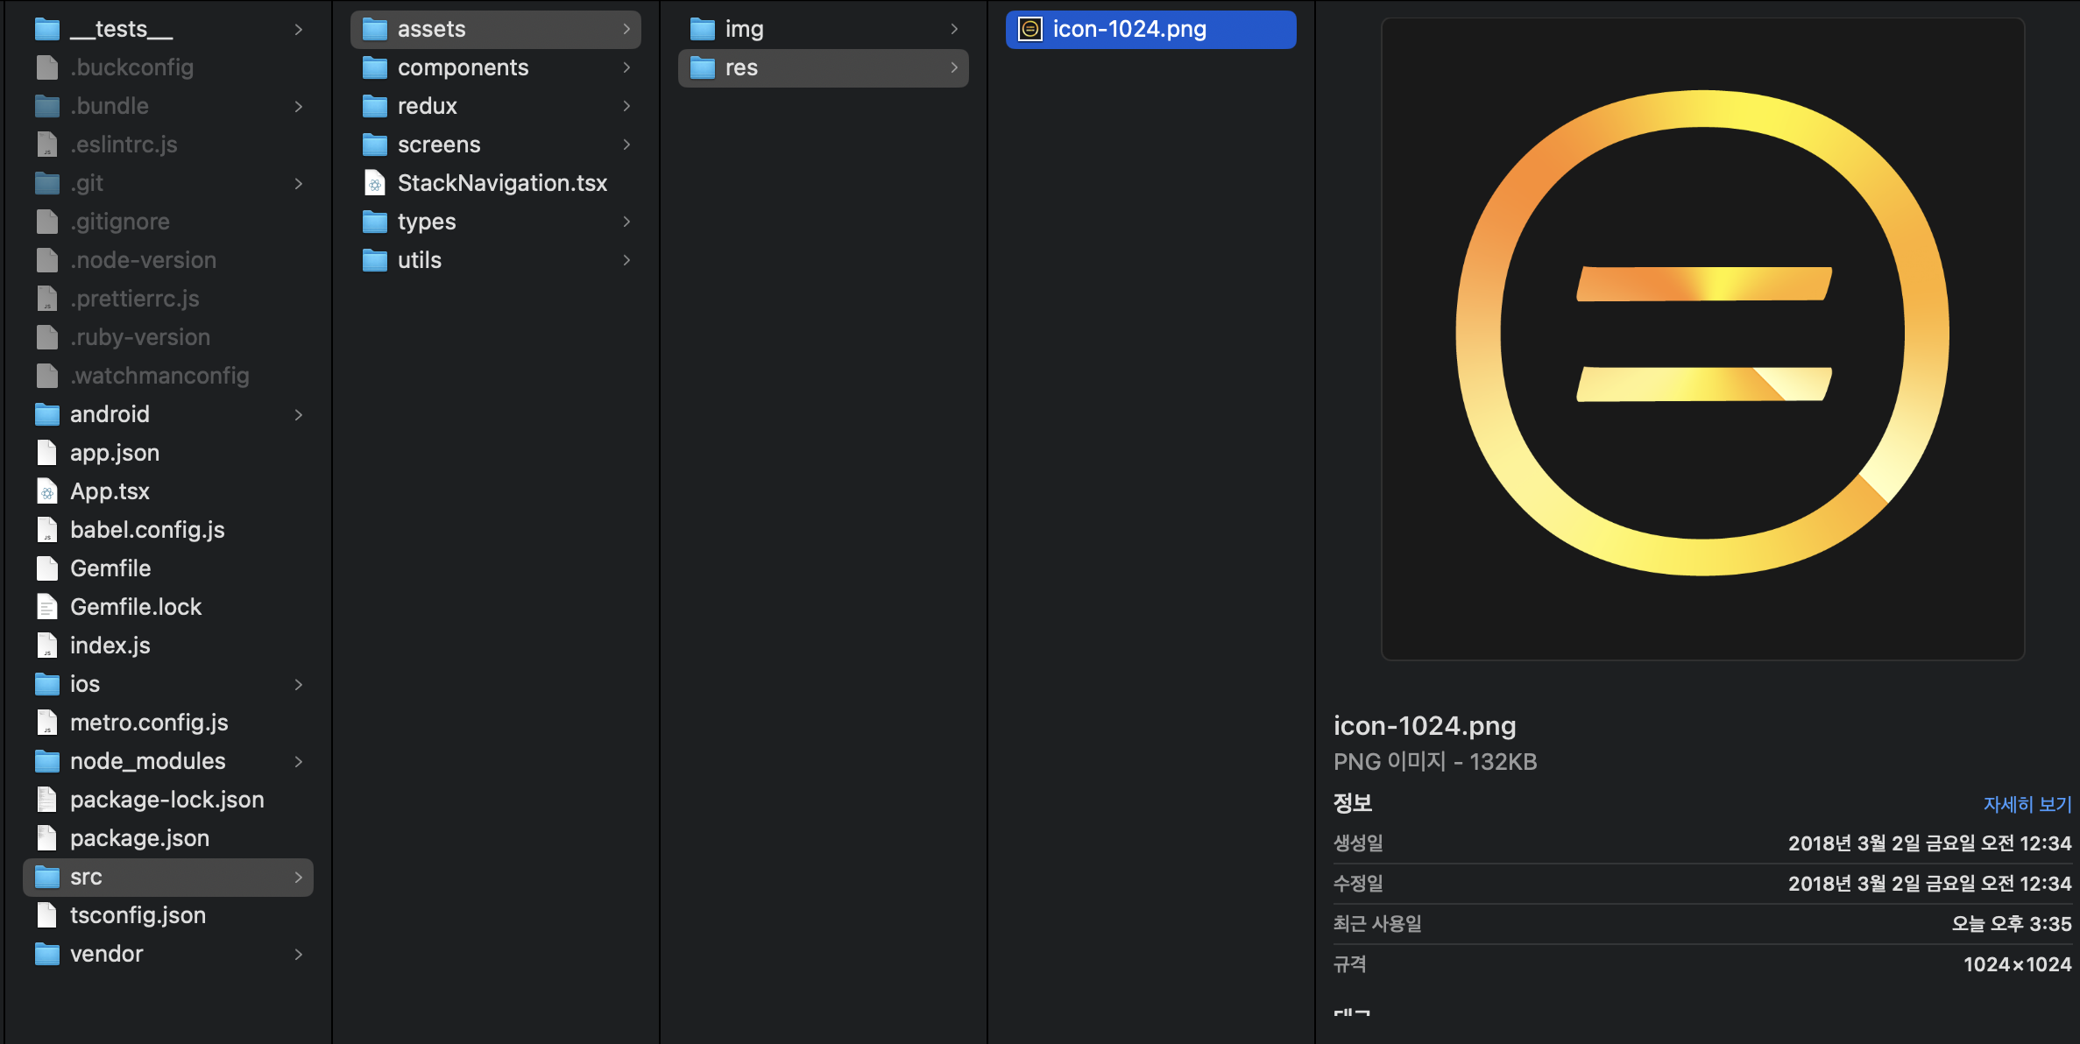Viewport: 2080px width, 1044px height.
Task: Click the node_modules folder icon
Action: (x=47, y=761)
